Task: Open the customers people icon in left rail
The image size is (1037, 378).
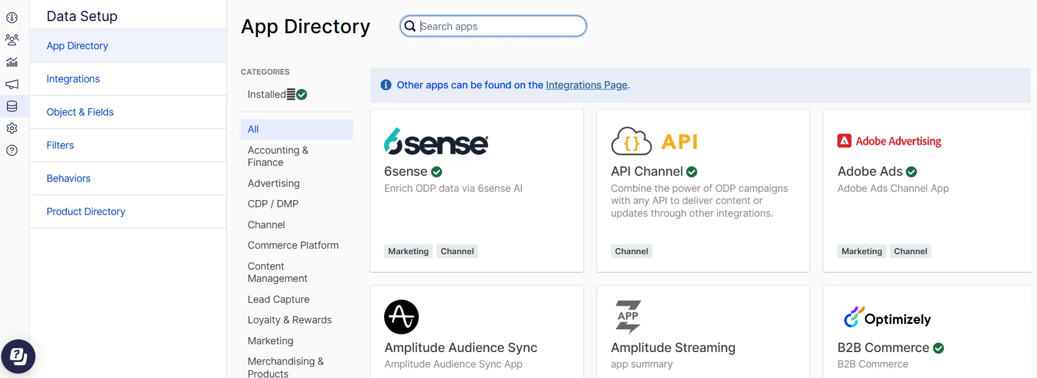Action: tap(12, 40)
